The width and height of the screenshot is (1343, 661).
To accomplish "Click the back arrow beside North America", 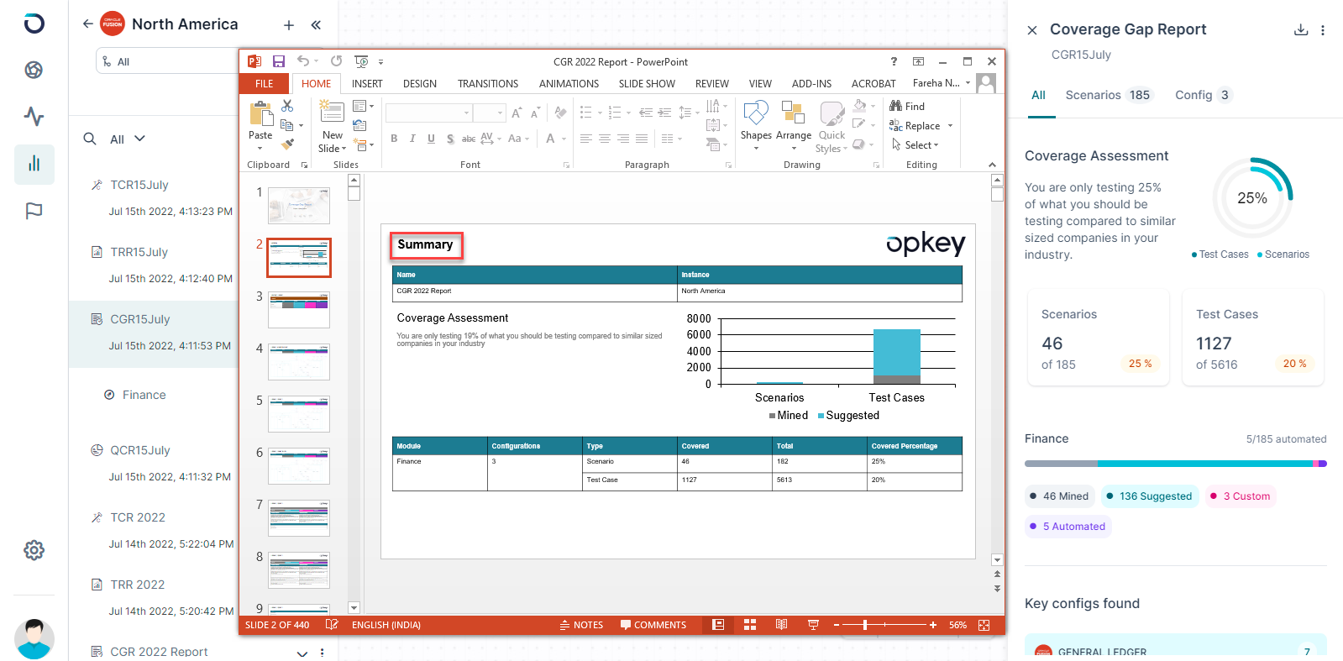I will click(x=87, y=24).
